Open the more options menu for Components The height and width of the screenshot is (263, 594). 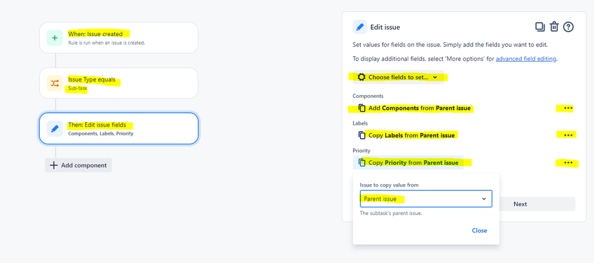[568, 108]
